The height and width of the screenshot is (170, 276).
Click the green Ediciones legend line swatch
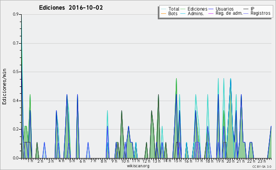pos(183,9)
